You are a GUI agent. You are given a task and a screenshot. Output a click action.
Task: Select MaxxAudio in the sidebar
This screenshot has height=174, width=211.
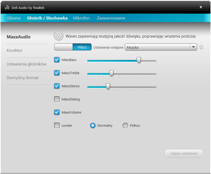pyautogui.click(x=19, y=37)
